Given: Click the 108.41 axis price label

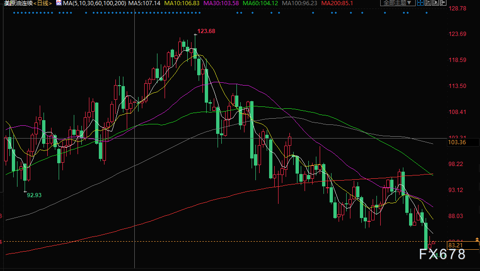Looking at the screenshot, I should coord(457,112).
